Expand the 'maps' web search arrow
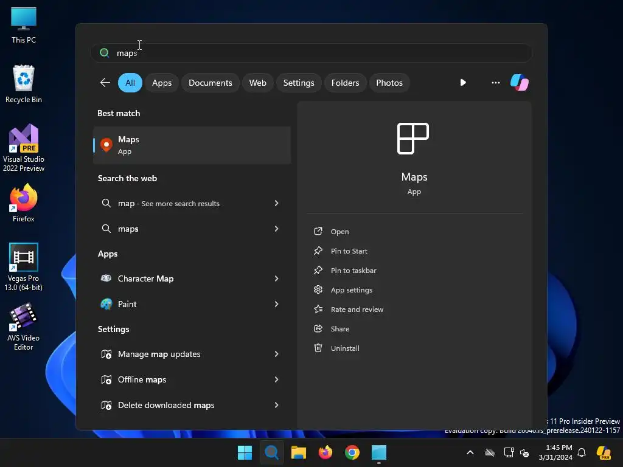 click(277, 229)
